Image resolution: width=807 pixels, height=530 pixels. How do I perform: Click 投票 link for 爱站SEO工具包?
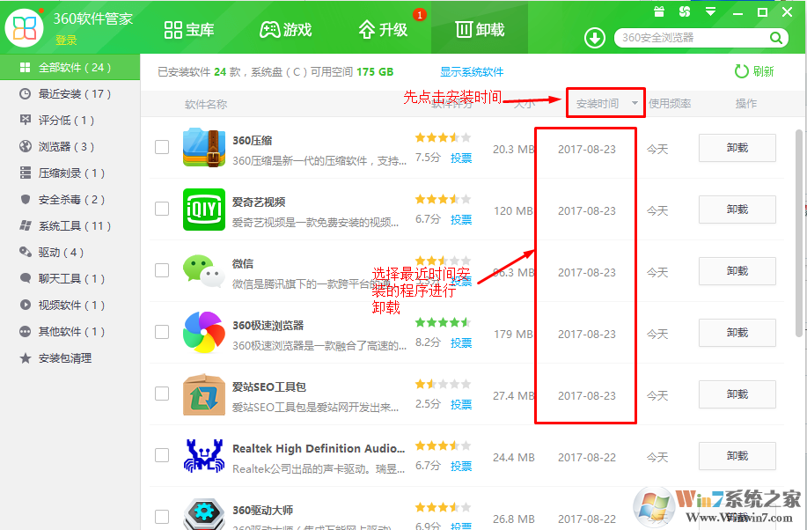461,404
